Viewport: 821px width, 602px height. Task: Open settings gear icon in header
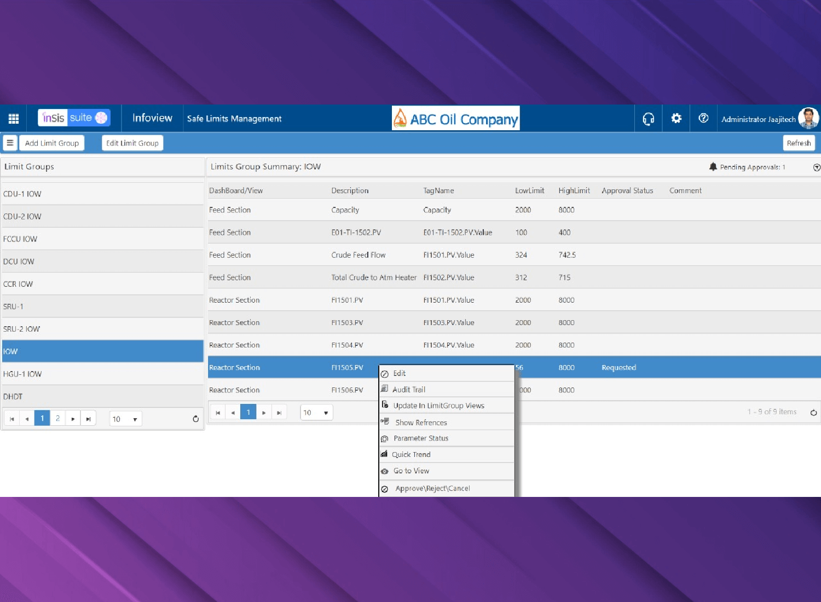(x=677, y=118)
